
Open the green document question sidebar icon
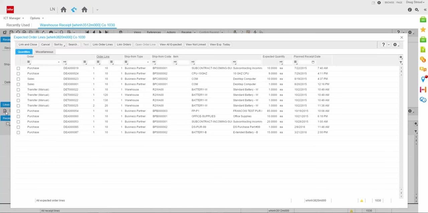[x=423, y=50]
